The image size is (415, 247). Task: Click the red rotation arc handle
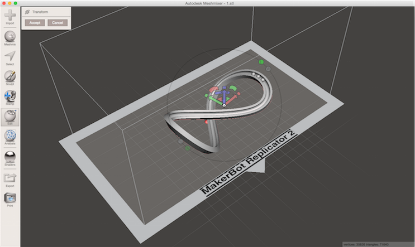tap(213, 90)
